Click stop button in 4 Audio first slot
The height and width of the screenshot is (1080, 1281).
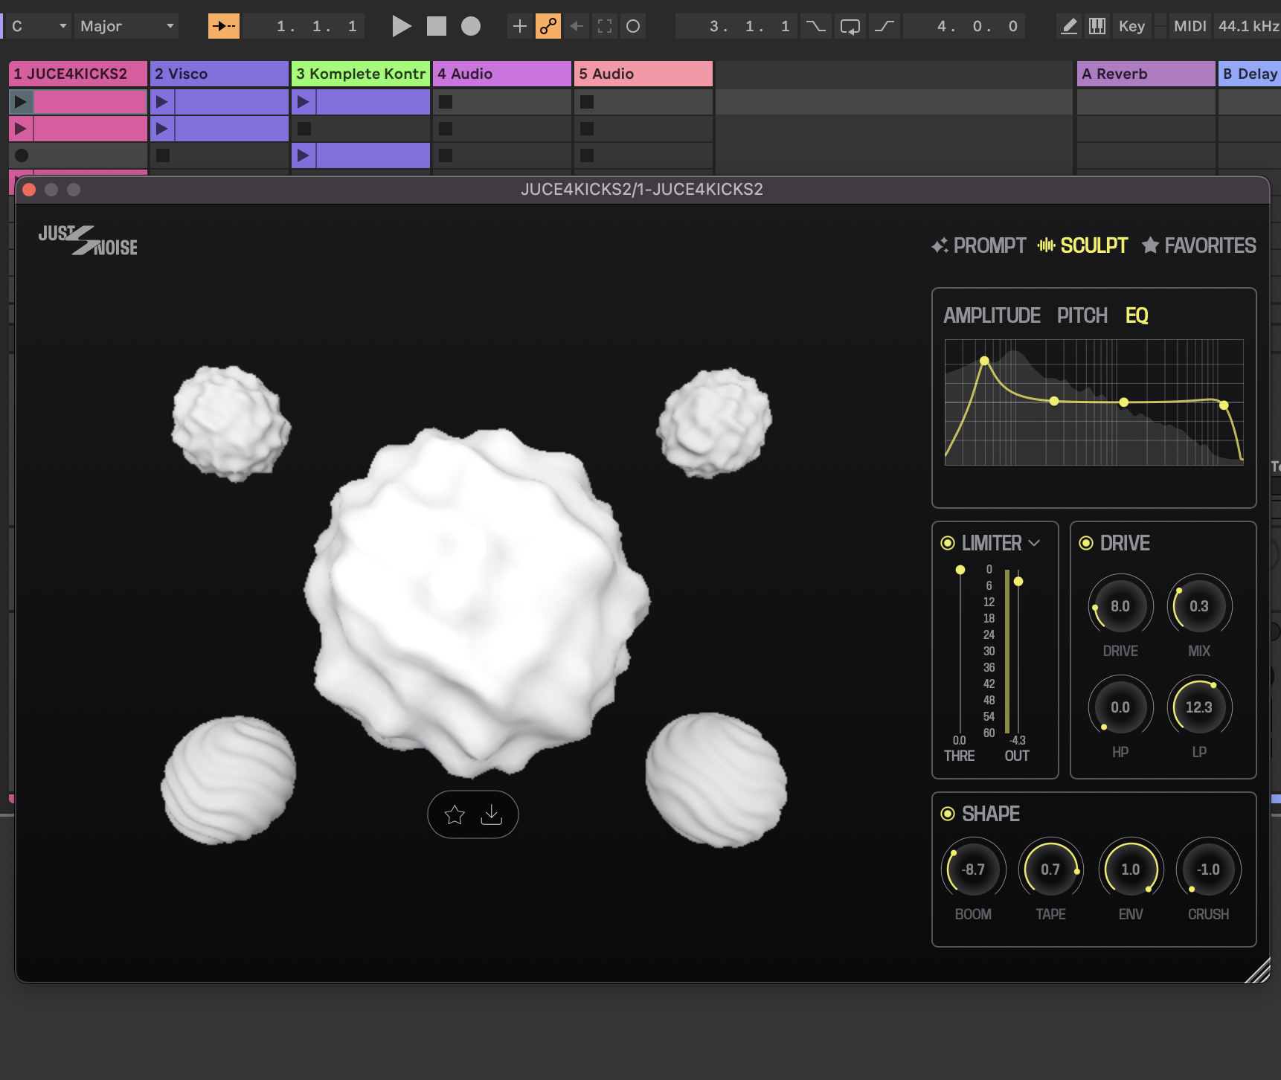pyautogui.click(x=446, y=102)
